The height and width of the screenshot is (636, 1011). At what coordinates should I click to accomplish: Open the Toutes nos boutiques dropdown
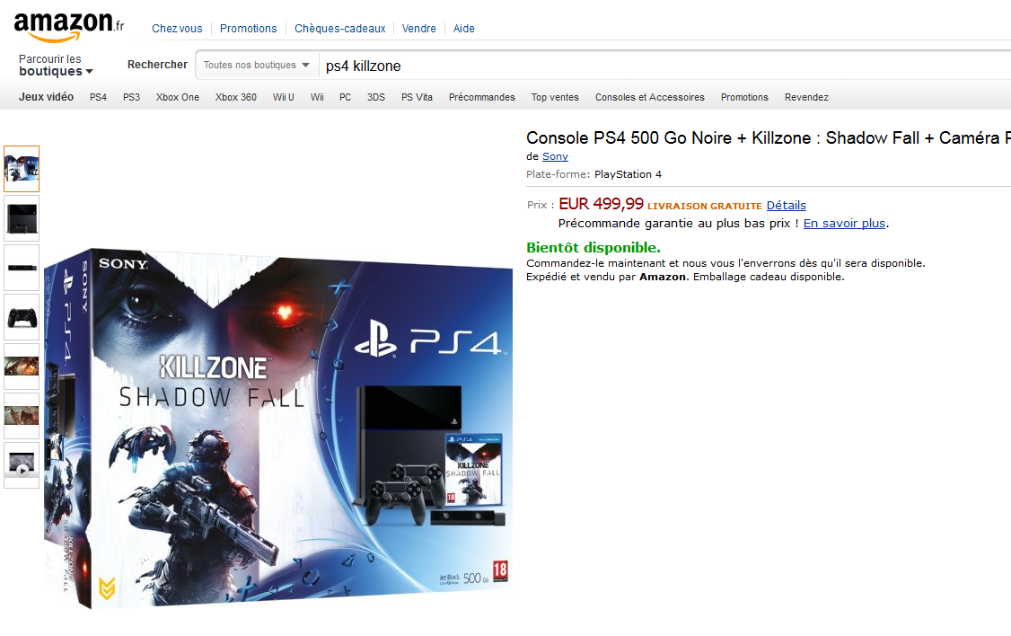click(x=257, y=66)
